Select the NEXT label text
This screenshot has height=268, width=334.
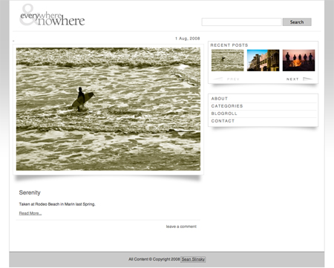tap(292, 79)
